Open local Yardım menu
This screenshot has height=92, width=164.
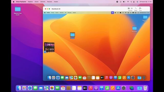point(56,2)
